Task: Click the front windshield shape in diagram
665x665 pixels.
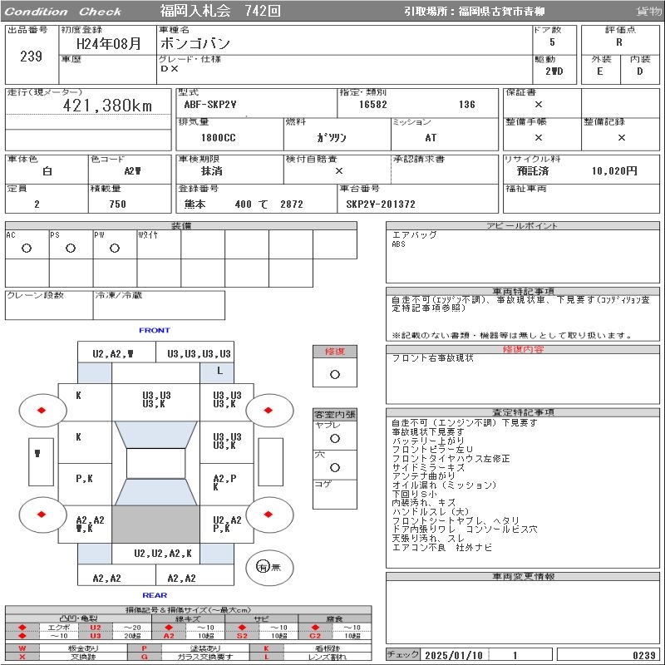Action: click(155, 435)
